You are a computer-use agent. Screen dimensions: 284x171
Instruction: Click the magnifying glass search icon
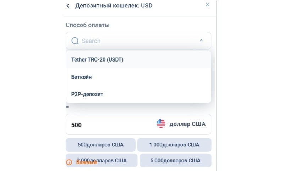point(75,41)
